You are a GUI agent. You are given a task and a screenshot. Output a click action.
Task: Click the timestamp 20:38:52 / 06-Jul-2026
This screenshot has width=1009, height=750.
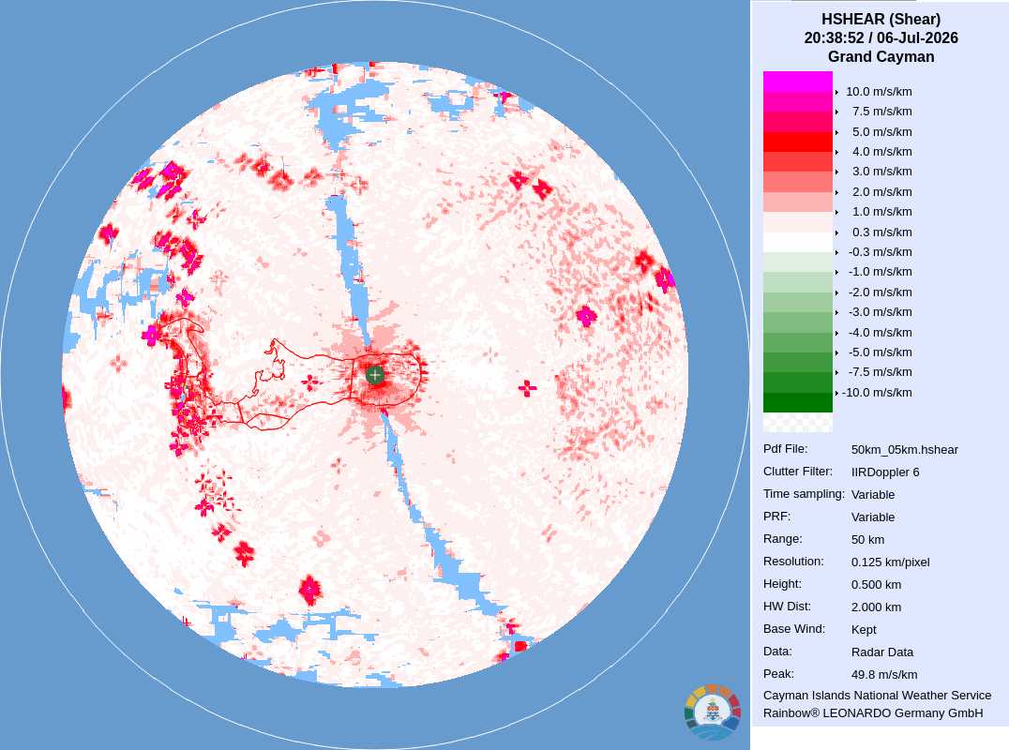[881, 37]
